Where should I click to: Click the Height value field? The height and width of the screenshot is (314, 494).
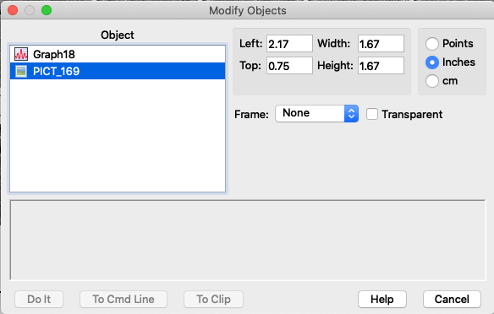pos(381,66)
